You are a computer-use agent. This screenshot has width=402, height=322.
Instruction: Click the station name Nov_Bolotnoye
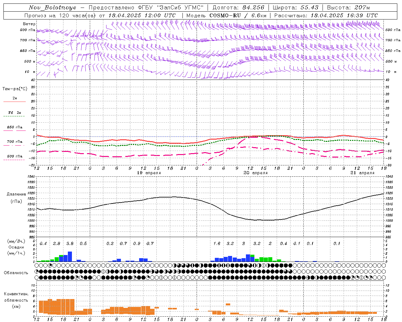pos(52,8)
